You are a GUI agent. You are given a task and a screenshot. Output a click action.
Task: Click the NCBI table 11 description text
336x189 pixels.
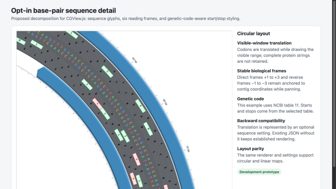(275, 108)
